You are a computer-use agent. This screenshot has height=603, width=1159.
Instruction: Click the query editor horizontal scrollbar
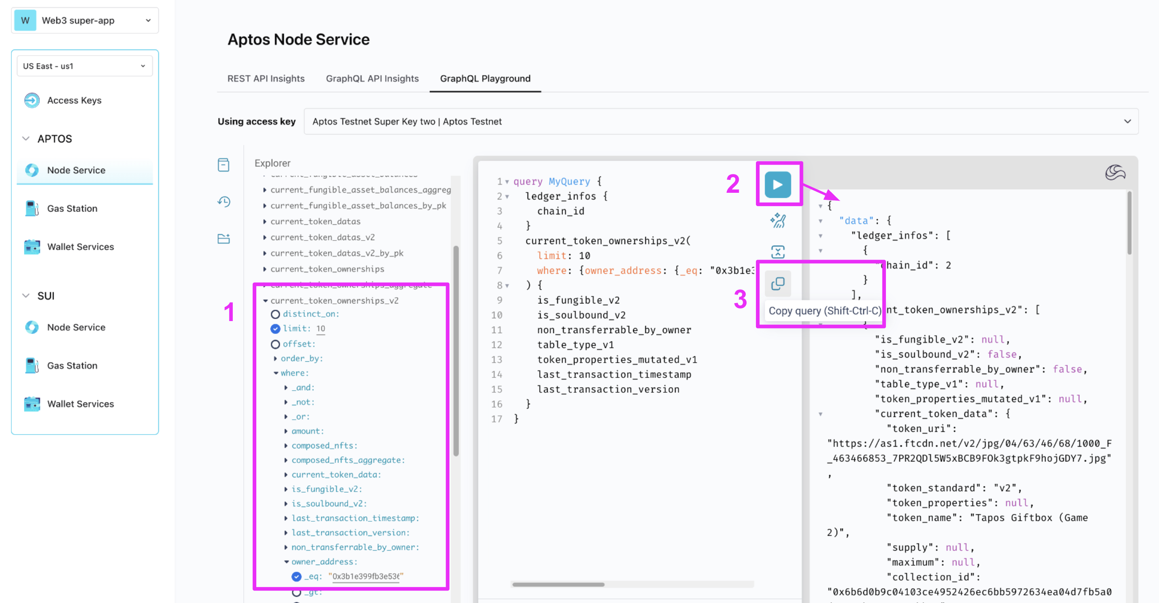tap(558, 585)
